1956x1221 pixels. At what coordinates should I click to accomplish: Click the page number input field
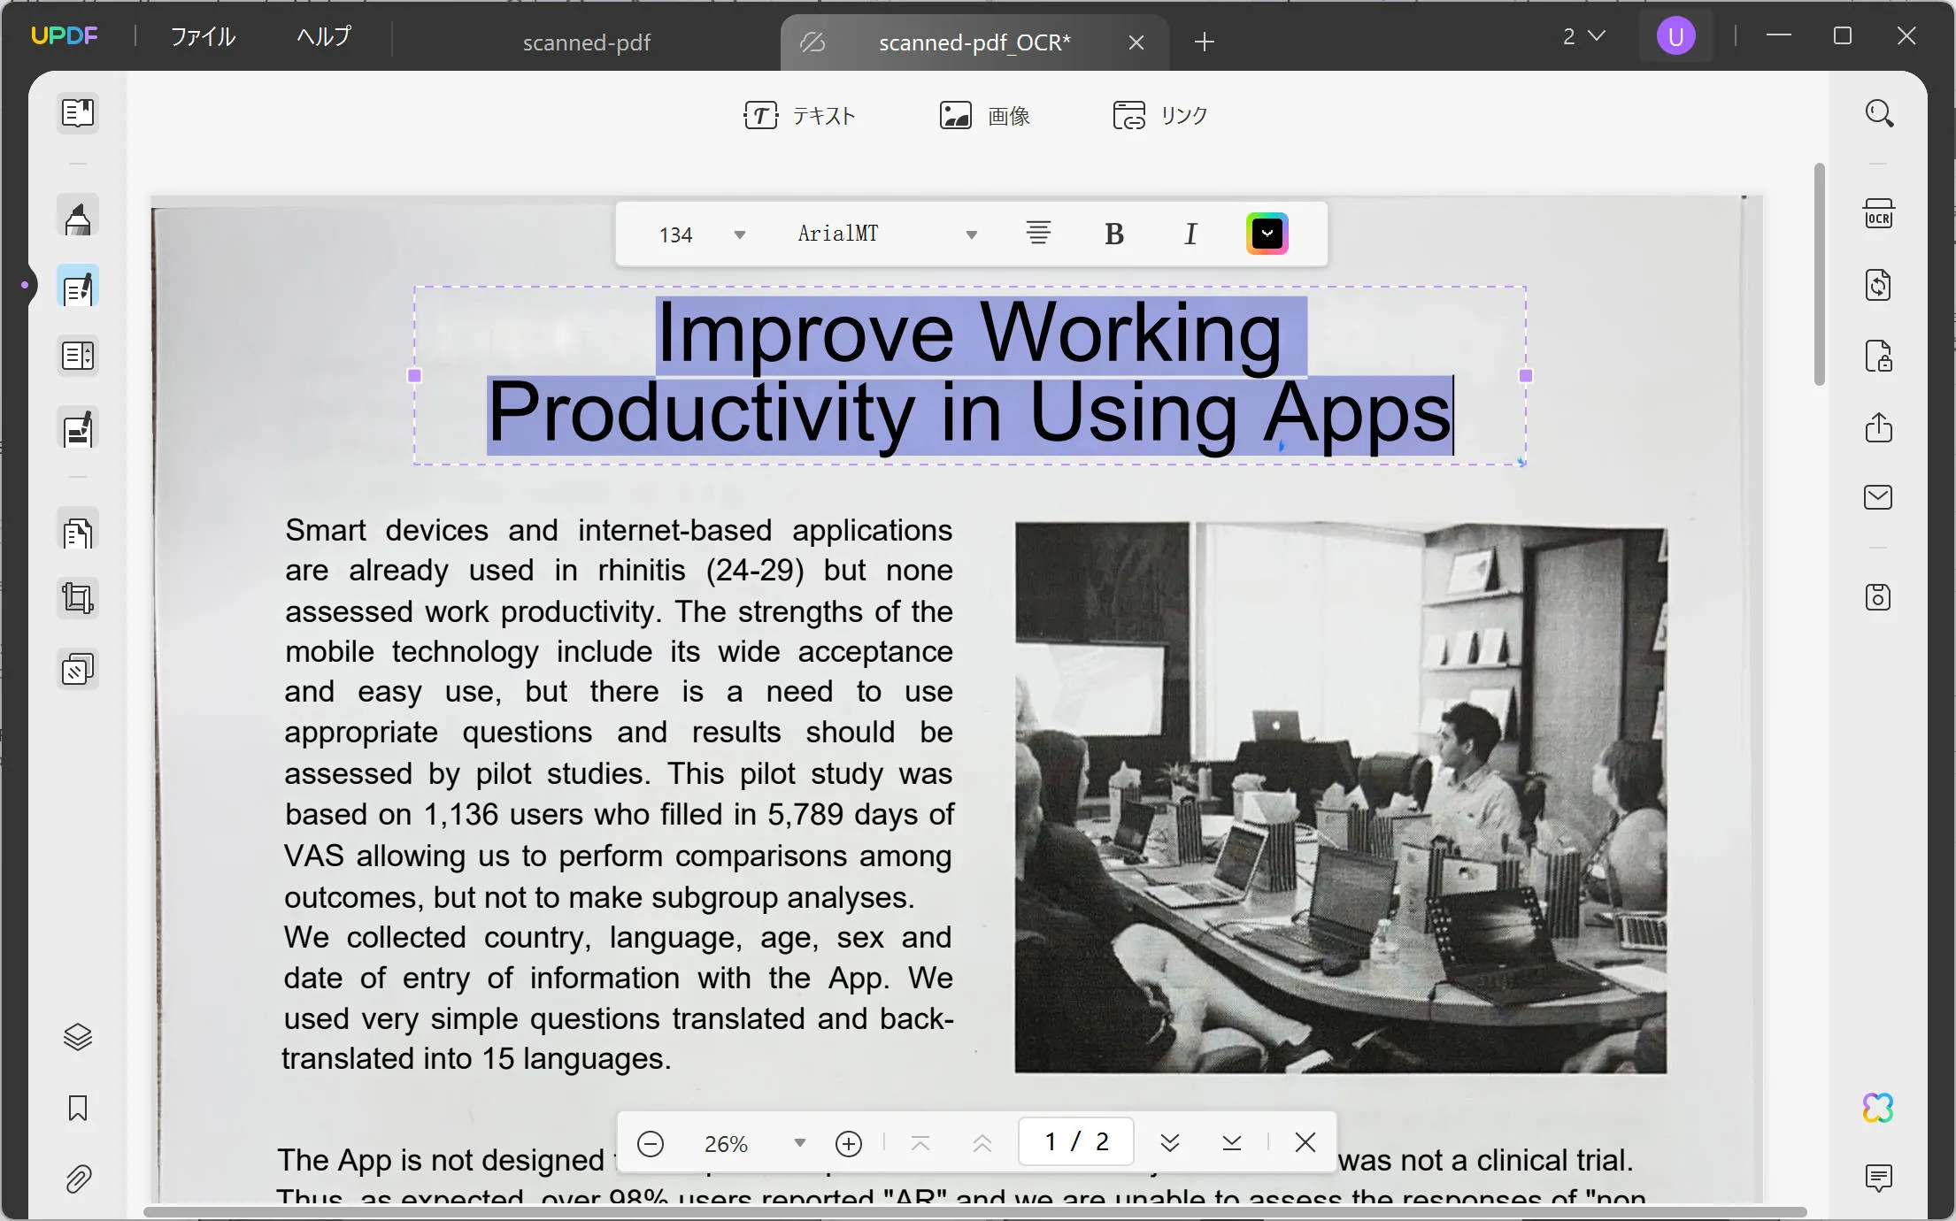1075,1142
